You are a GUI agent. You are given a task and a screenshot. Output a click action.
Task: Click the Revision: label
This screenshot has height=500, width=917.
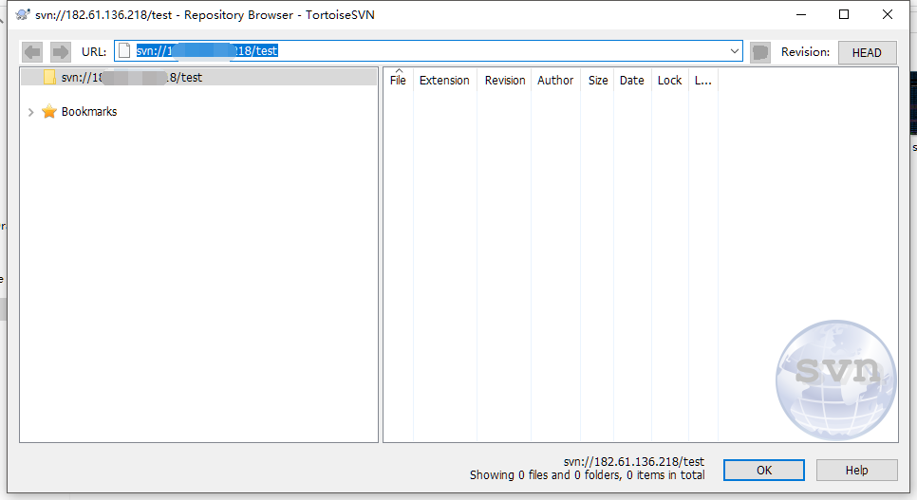[805, 52]
